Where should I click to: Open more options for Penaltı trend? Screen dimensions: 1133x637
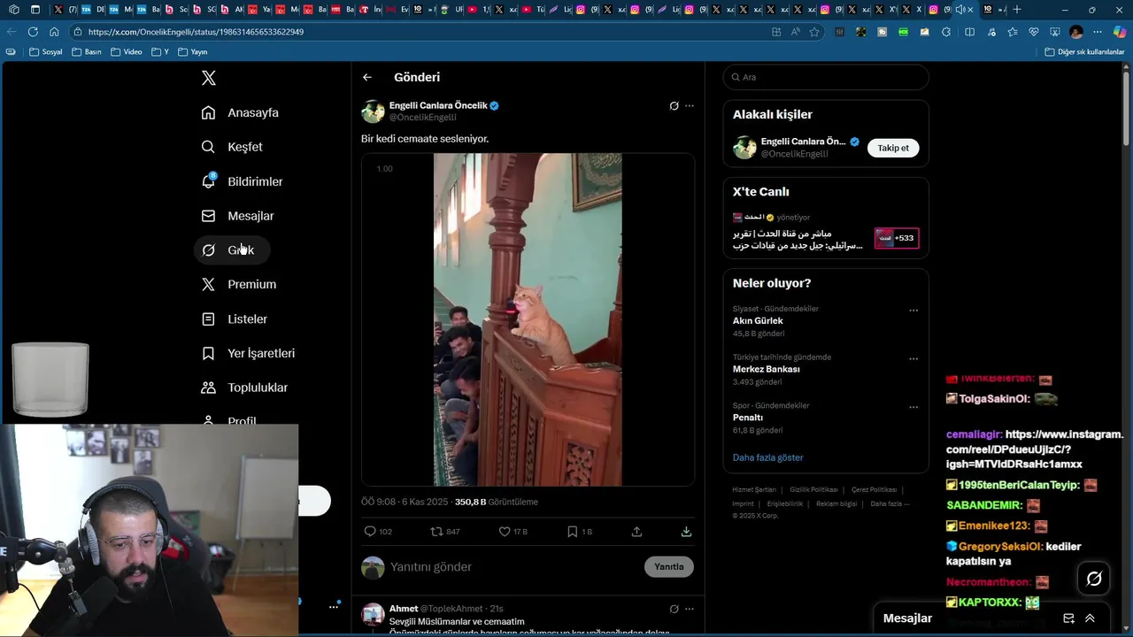[x=913, y=407]
